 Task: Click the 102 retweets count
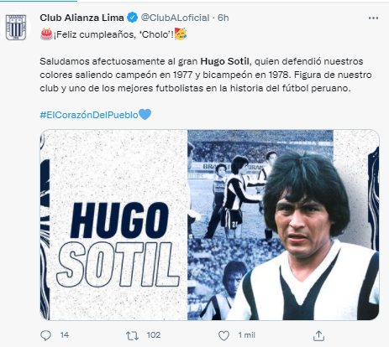point(154,335)
